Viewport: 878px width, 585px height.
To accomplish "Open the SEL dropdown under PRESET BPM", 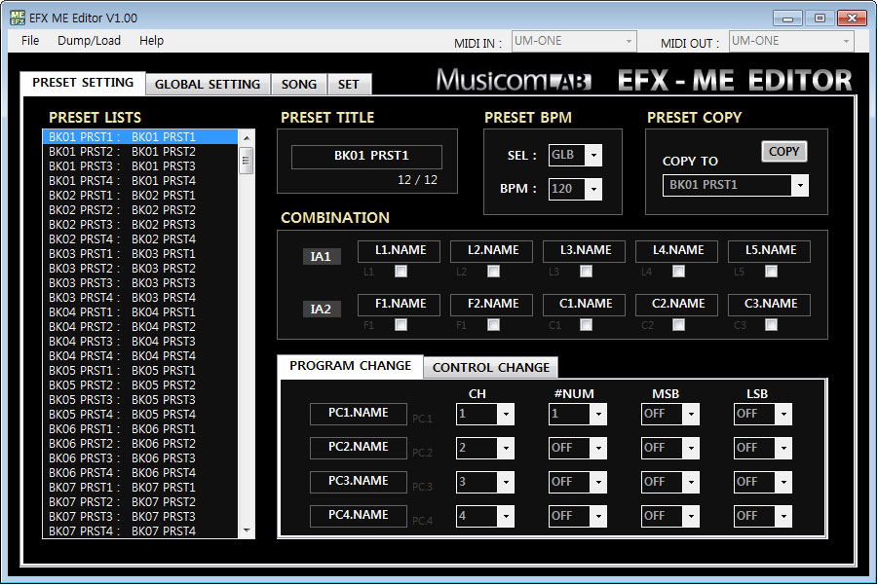I will 592,156.
